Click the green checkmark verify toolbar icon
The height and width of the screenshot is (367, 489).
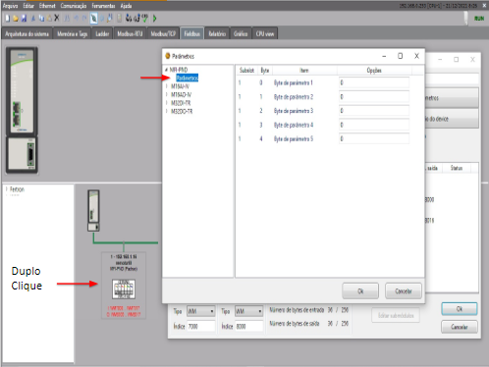tap(144, 18)
